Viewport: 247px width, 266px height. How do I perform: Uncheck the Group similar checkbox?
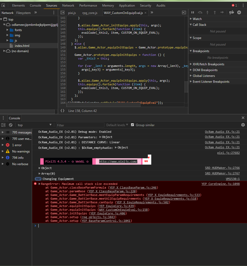[x=133, y=125]
